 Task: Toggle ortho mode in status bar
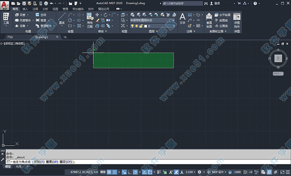click(130, 172)
